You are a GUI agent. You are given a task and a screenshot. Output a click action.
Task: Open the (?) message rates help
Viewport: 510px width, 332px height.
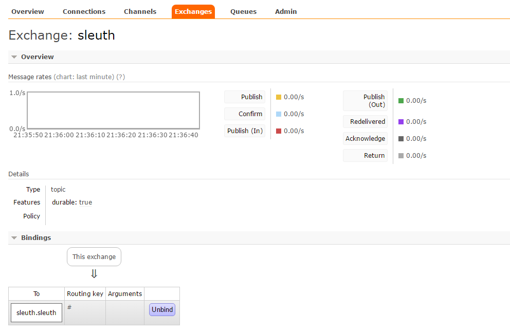pos(121,77)
